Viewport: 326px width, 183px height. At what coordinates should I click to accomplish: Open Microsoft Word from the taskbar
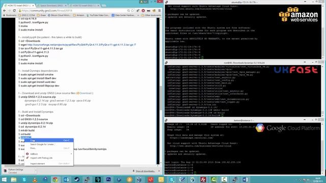[x=245, y=179]
